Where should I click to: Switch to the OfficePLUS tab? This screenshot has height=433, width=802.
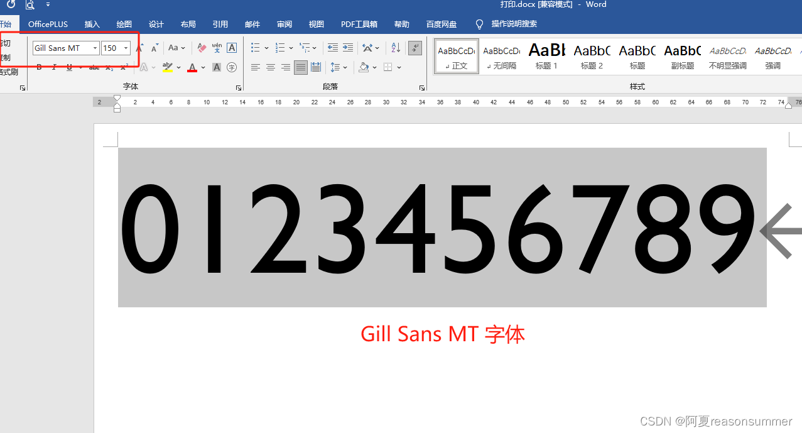coord(48,25)
